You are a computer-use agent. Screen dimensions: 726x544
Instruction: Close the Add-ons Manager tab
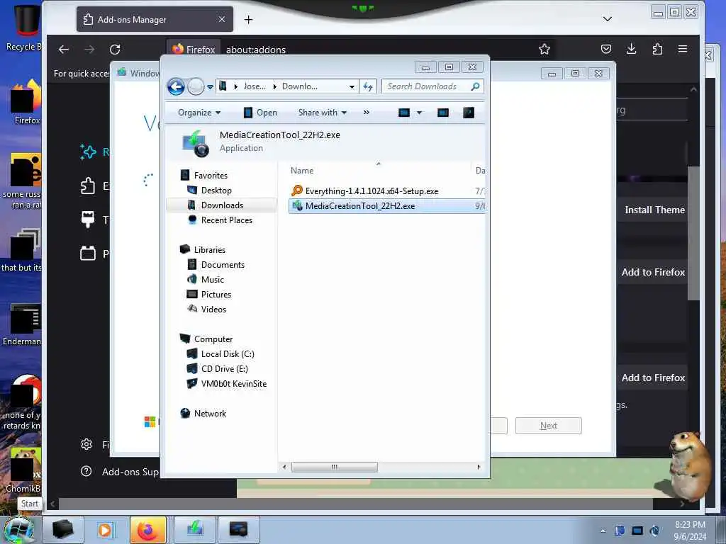point(222,19)
